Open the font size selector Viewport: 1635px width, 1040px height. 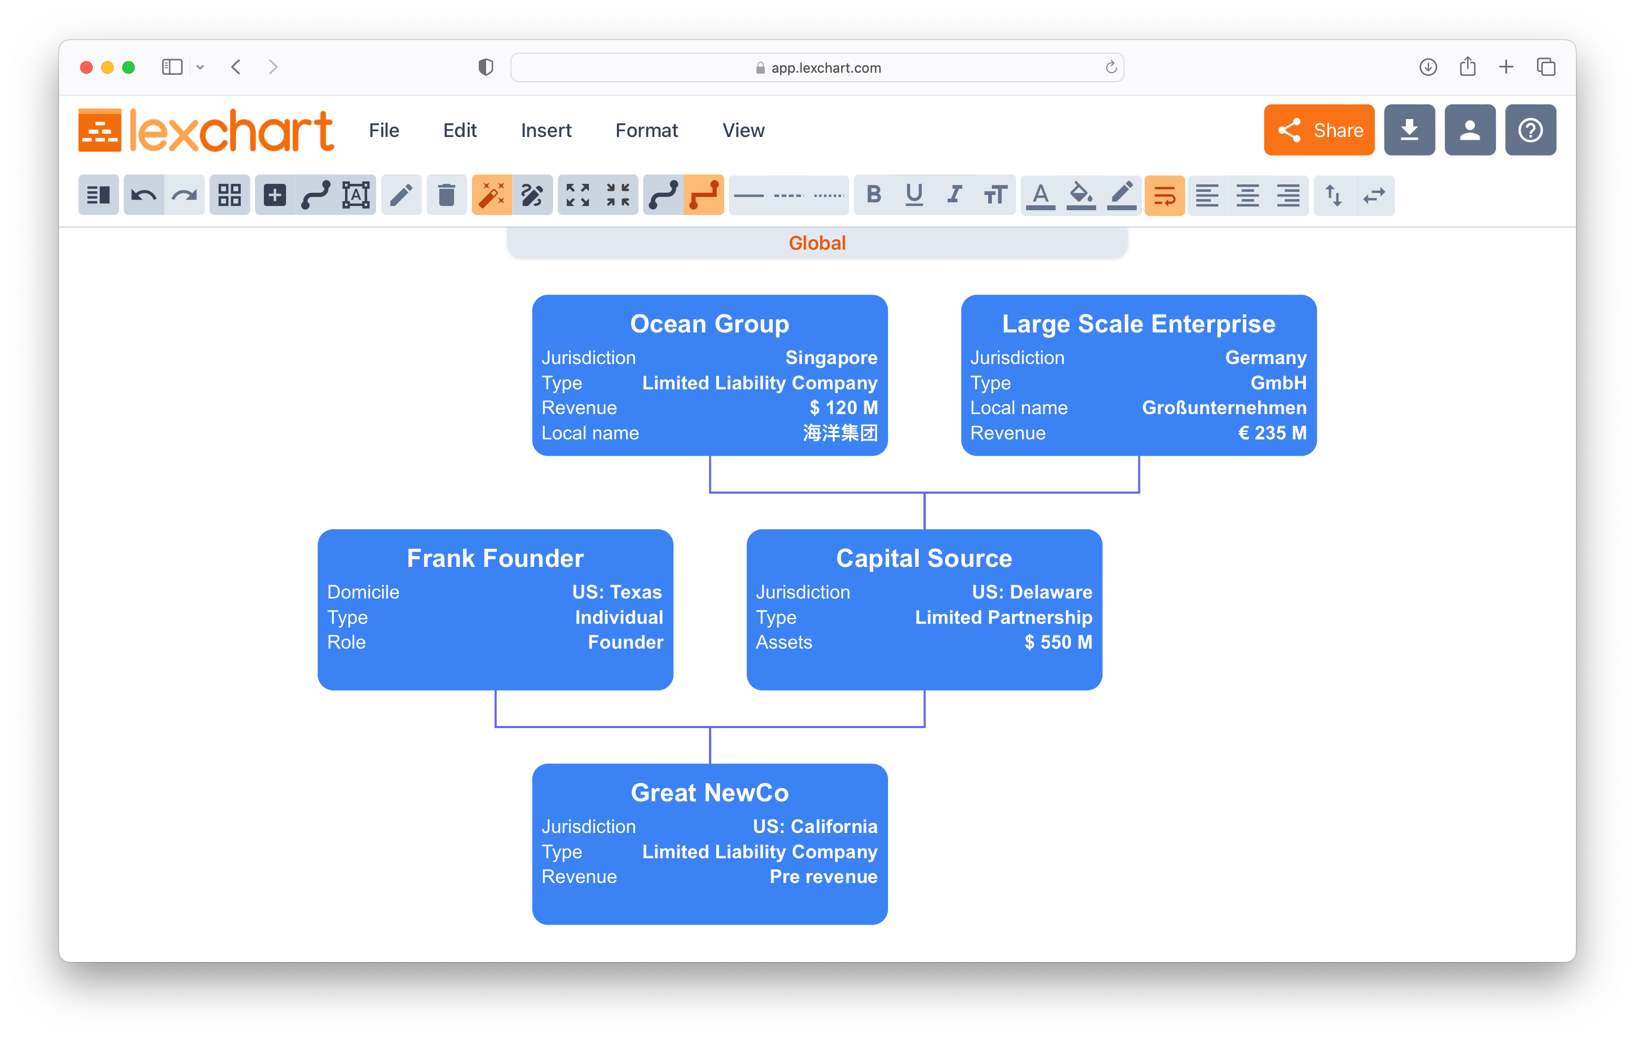pos(996,195)
